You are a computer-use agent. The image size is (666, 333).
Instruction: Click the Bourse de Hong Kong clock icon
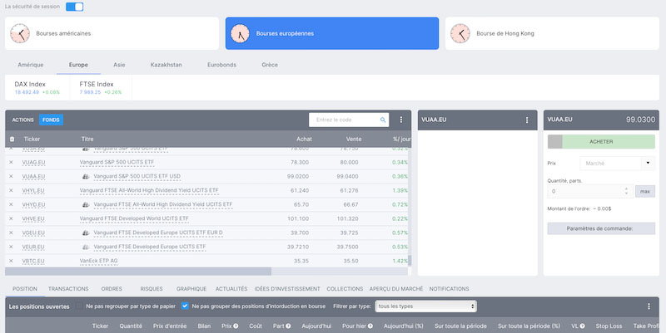[460, 33]
